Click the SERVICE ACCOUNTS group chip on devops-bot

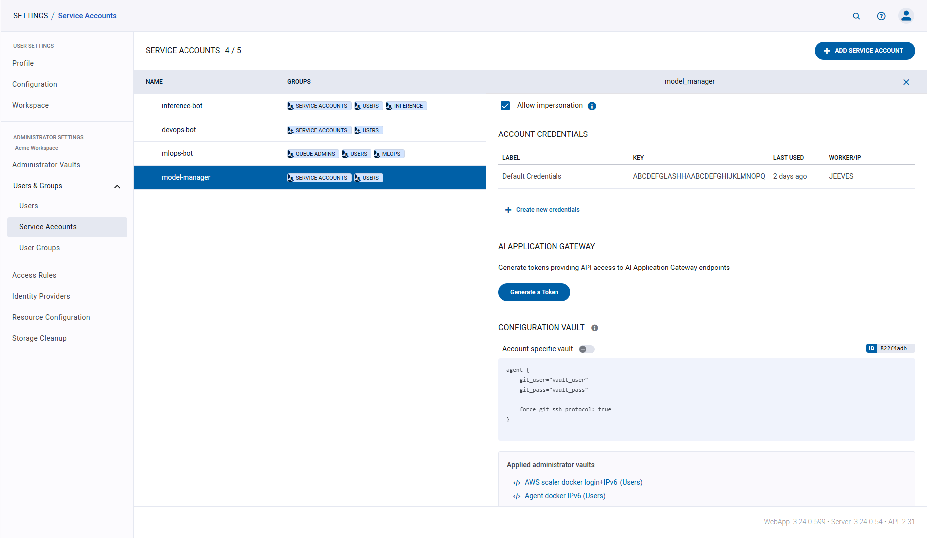click(319, 130)
